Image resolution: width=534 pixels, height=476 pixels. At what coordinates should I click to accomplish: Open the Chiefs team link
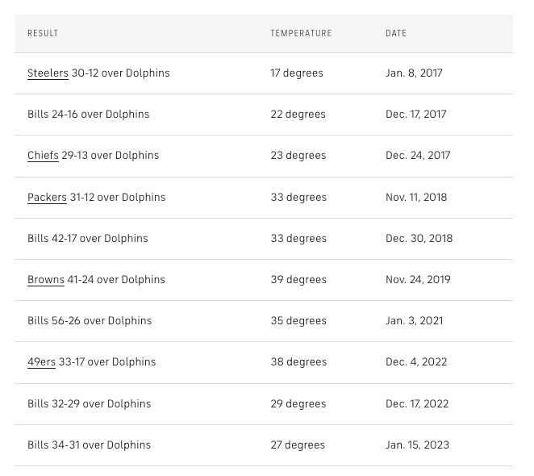coord(43,155)
